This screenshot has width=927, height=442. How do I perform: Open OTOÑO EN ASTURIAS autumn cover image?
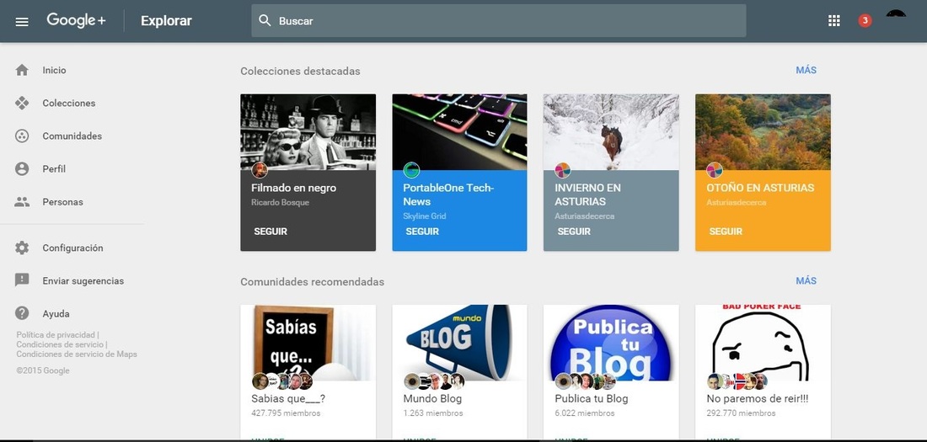[x=764, y=132]
